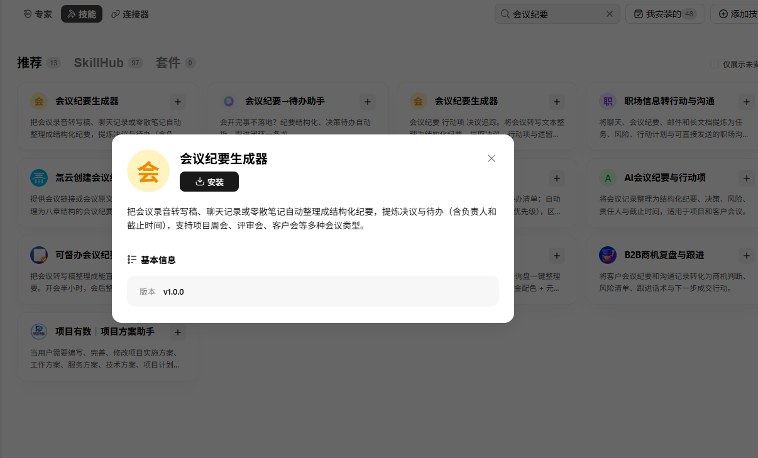Add the B2B商机复盘与跟进 skill with plus

click(x=747, y=255)
